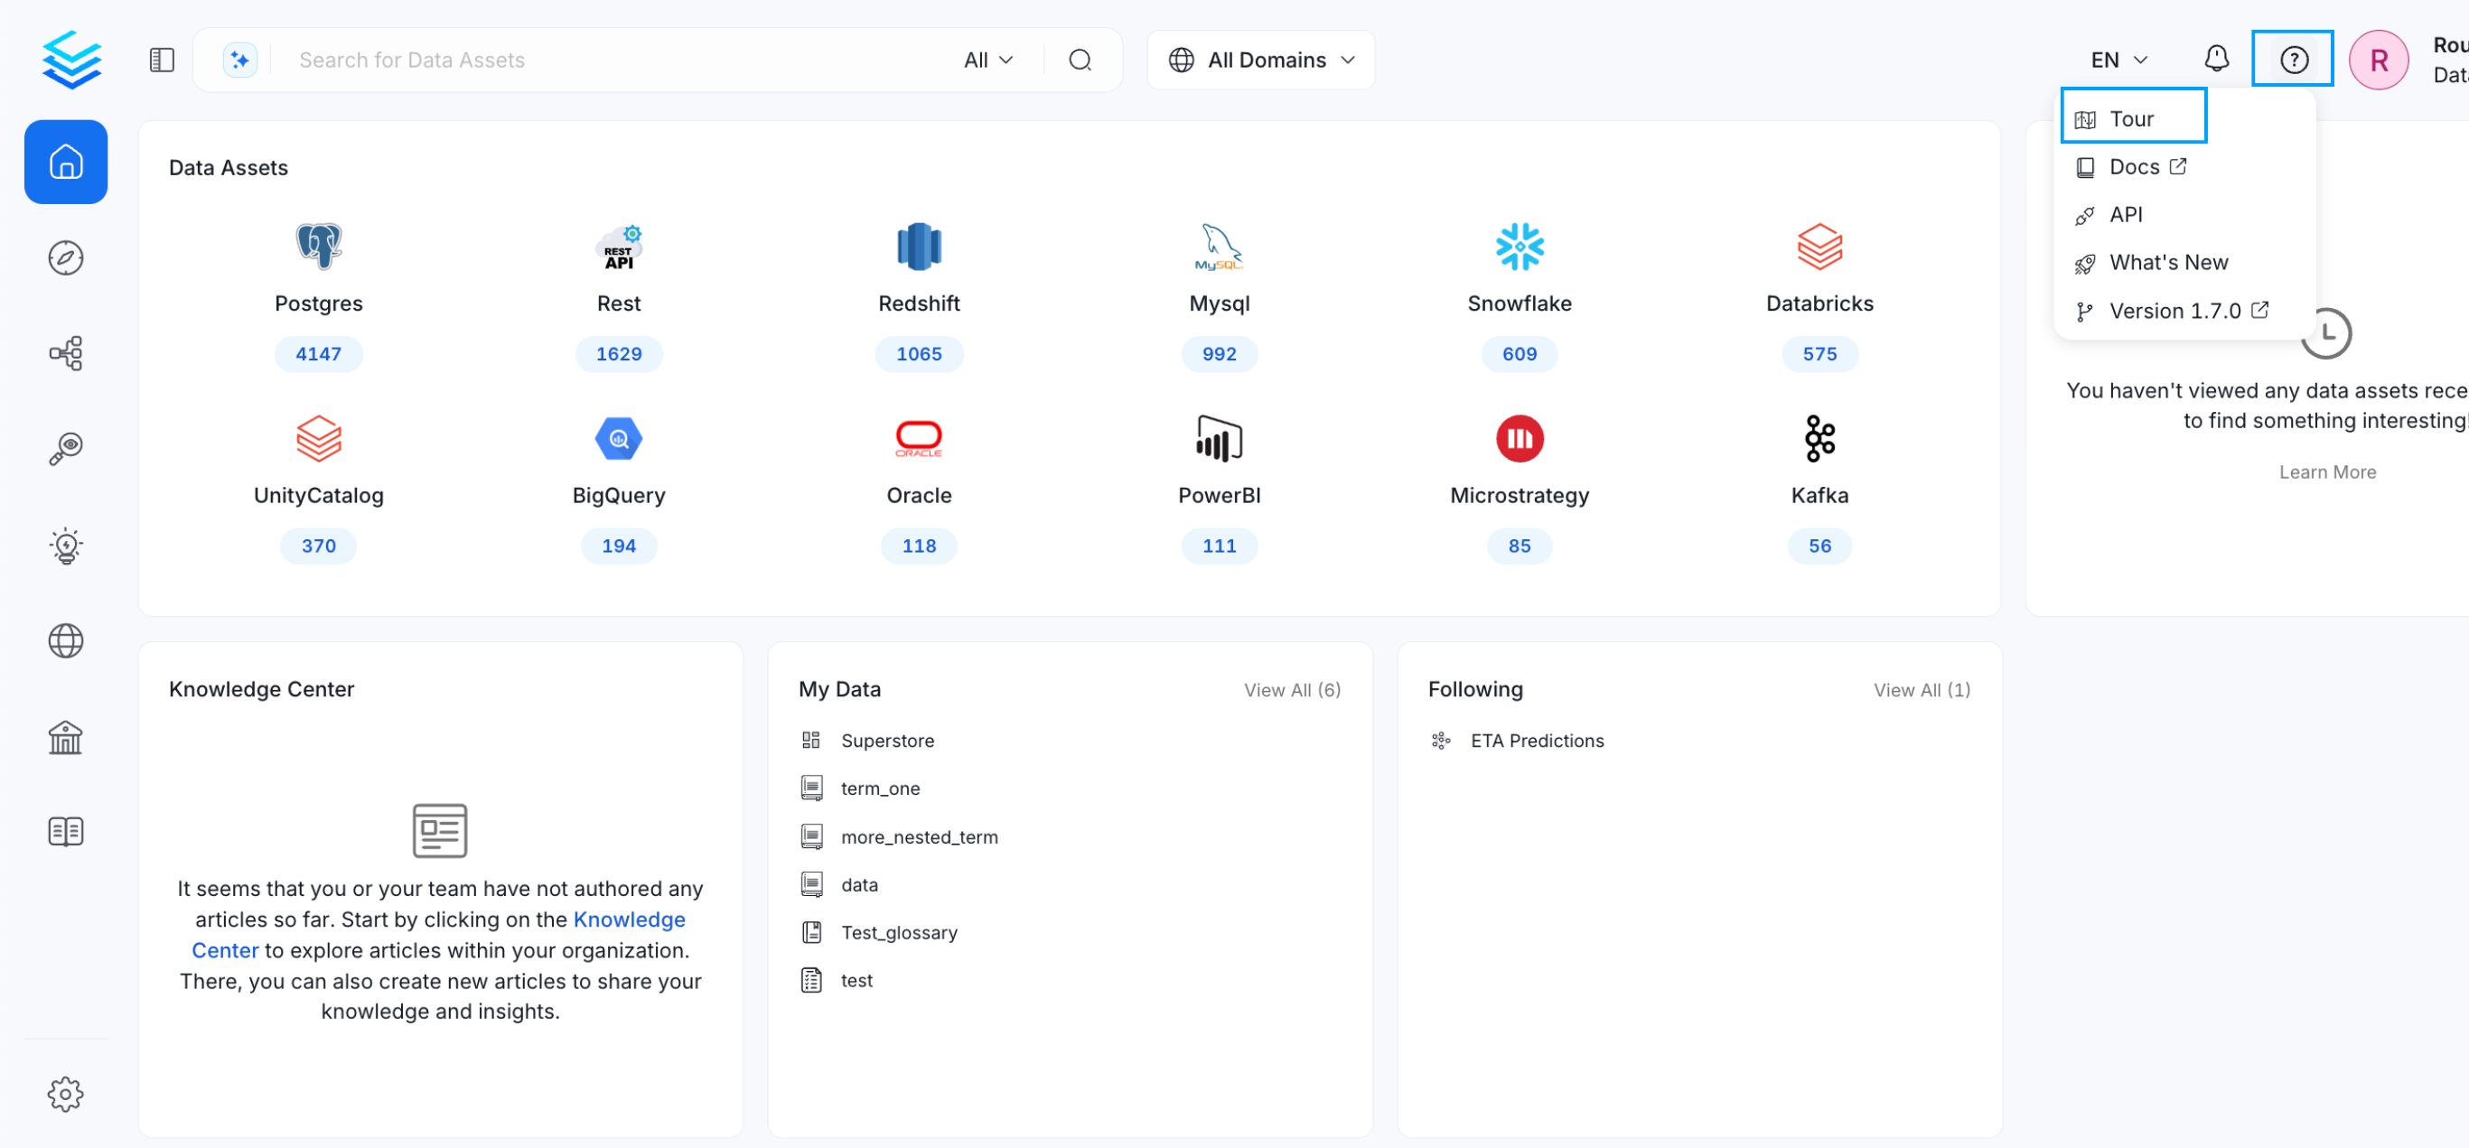Open the insights lightbulb icon

(x=65, y=546)
